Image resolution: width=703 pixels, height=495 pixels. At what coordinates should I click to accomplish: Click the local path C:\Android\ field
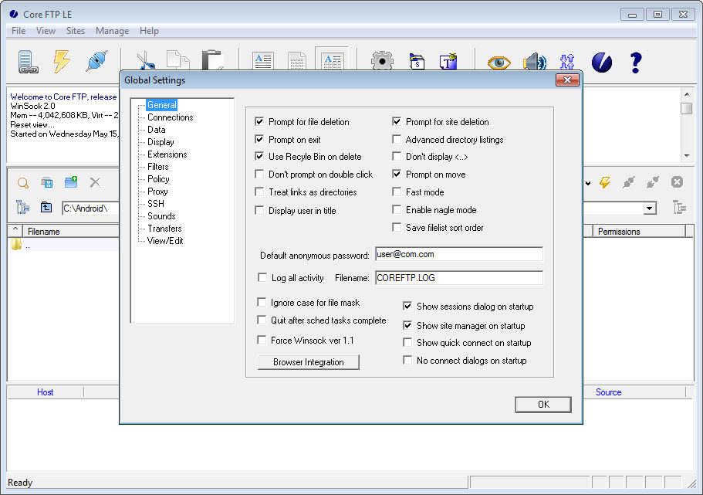[90, 209]
